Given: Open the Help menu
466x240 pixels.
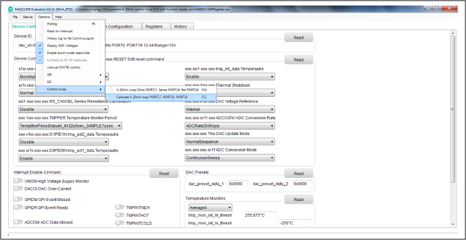Looking at the screenshot, I should point(58,17).
